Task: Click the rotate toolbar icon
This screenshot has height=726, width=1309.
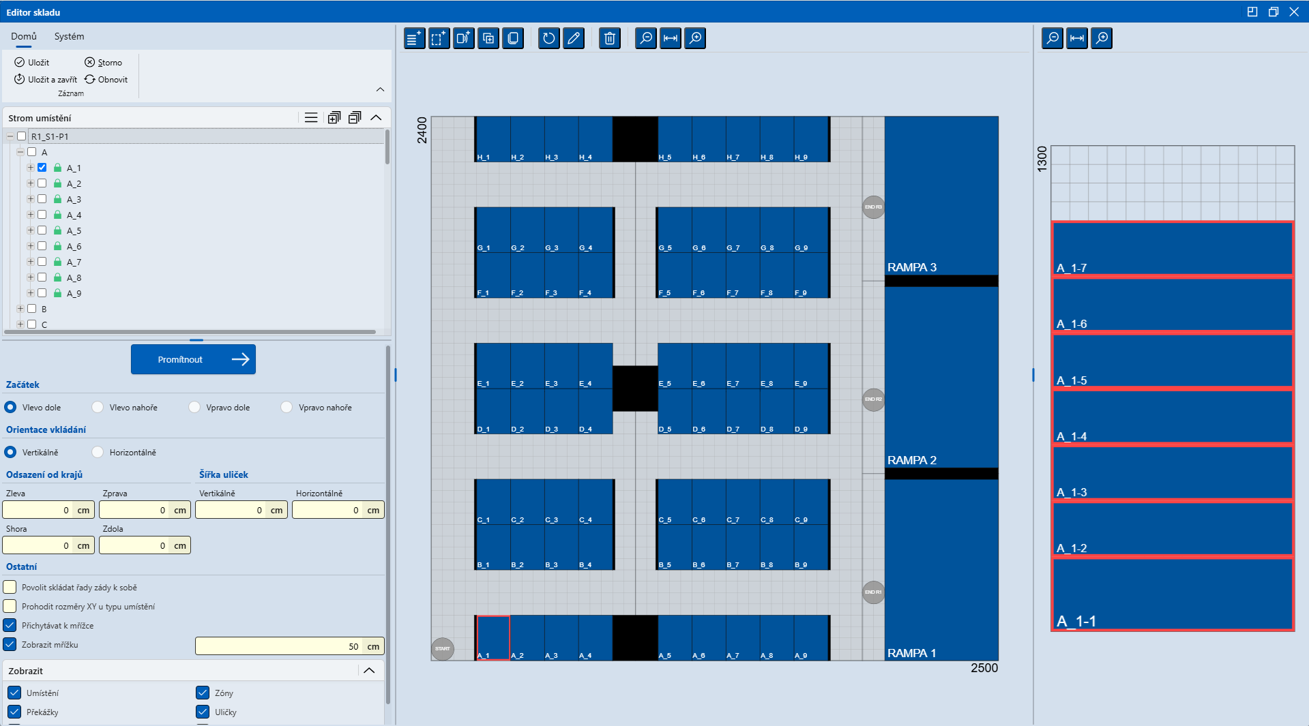Action: pos(549,38)
